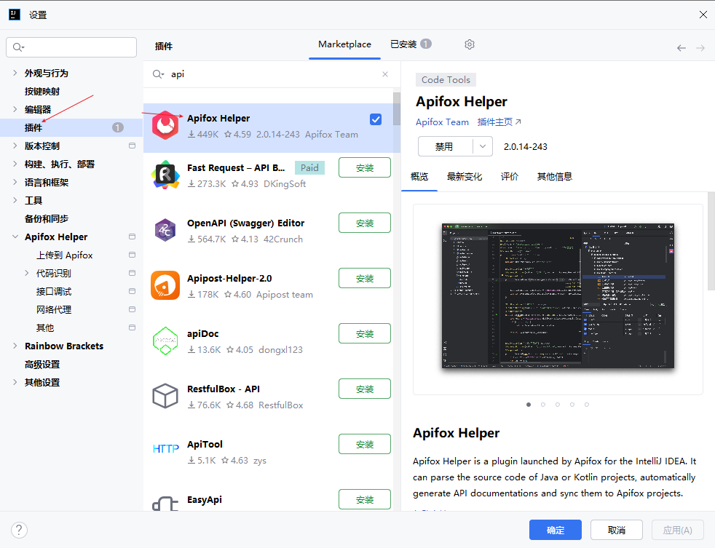Screen dimensions: 715x548
Task: Install the Apipost-Helper-2.0 plugin
Action: pos(365,278)
